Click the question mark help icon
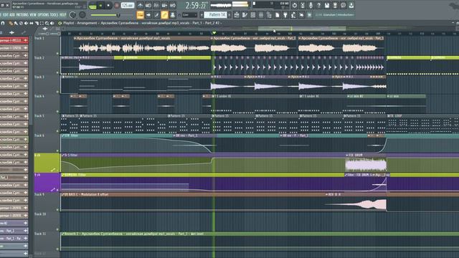 tap(318, 5)
